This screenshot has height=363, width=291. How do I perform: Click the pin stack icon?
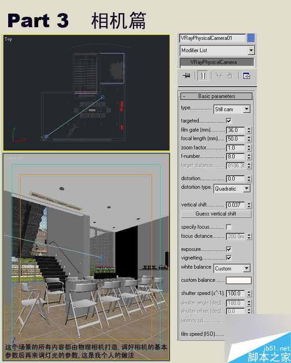point(186,76)
